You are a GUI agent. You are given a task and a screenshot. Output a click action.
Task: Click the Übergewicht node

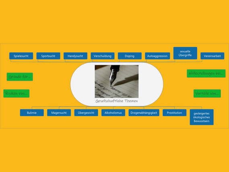pyautogui.click(x=86, y=113)
